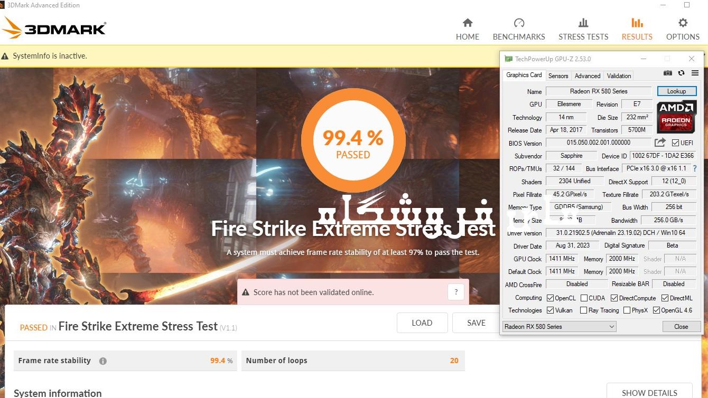Click the AMD Radeon Graphics logo
708x398 pixels.
pyautogui.click(x=677, y=117)
